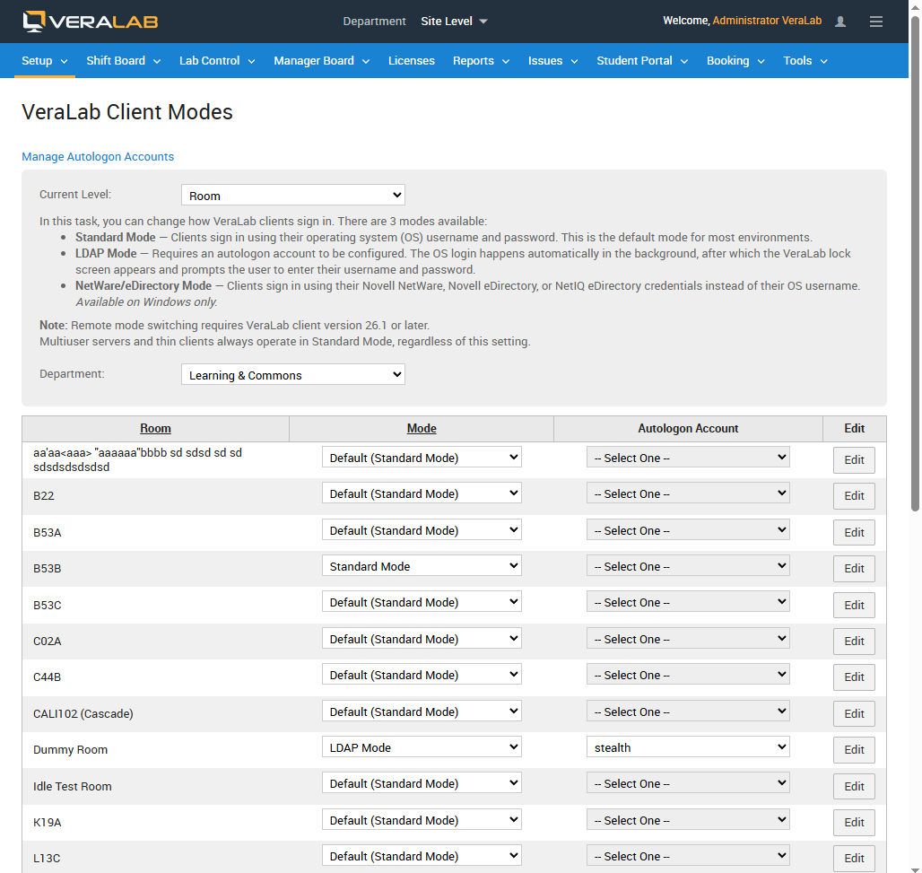
Task: Click Edit for room L13C
Action: tap(854, 859)
